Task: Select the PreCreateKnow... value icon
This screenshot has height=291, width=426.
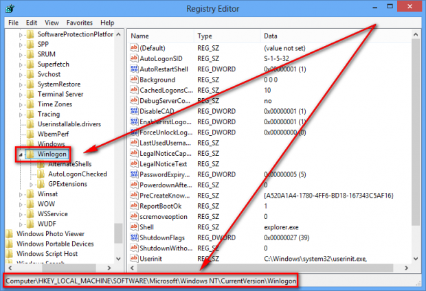Action: coord(134,195)
